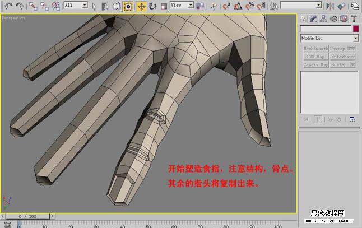362x228 pixels.
Task: Switch to the Utilities hammer tab
Action: coord(354,18)
